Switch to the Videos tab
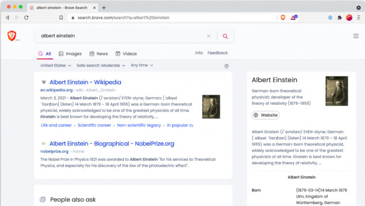Image resolution: width=365 pixels, height=206 pixels. [126, 54]
